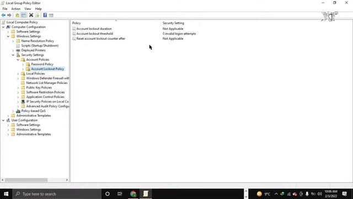The image size is (353, 199).
Task: Click the Computer Configuration node icon
Action: pos(8,27)
